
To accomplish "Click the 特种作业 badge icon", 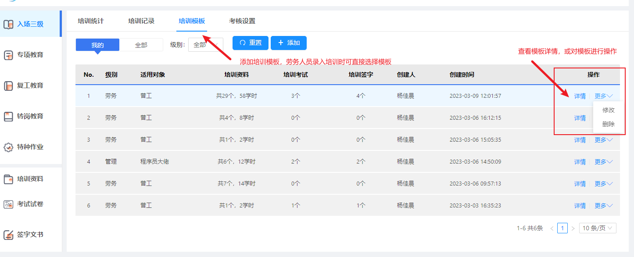I will [8, 147].
